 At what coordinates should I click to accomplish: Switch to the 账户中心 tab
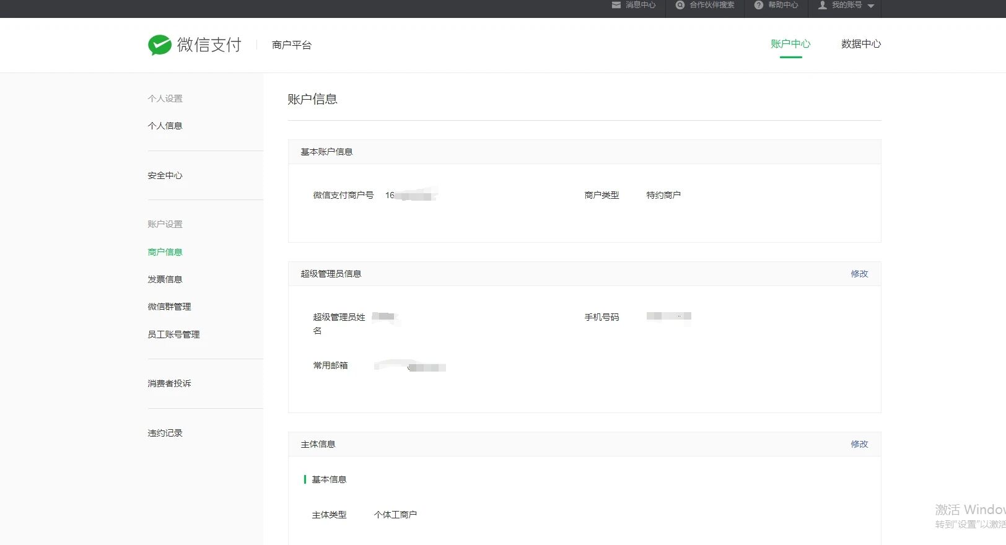(790, 44)
